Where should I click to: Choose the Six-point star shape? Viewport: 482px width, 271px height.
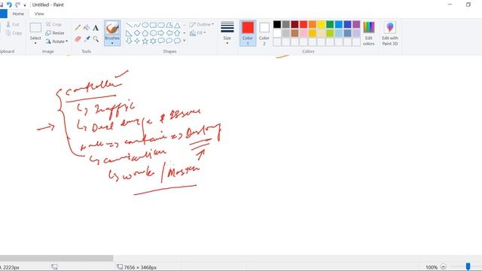coord(153,41)
